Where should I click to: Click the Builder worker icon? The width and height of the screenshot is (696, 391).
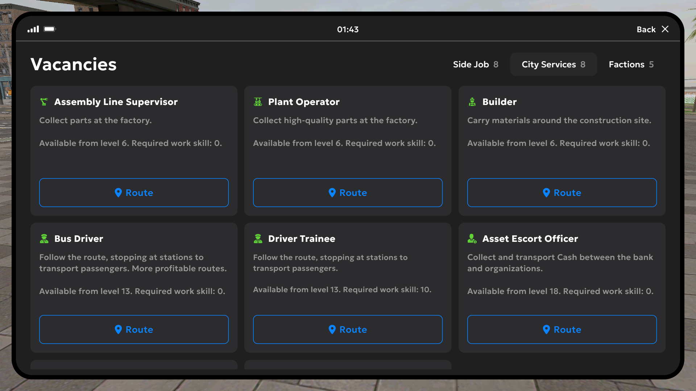click(472, 102)
